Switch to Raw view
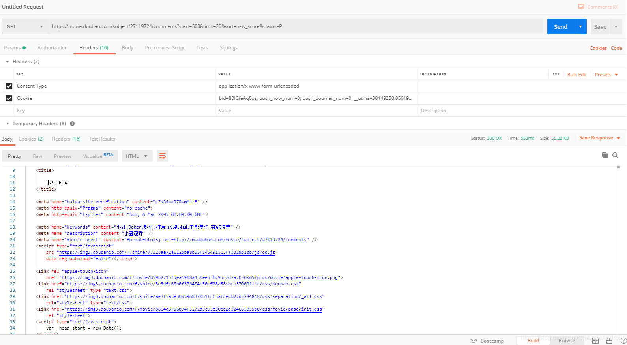The image size is (627, 345). 37,156
